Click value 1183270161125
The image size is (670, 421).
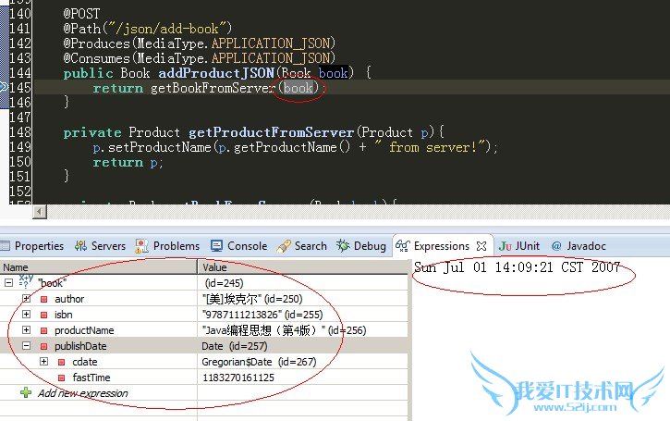(238, 378)
